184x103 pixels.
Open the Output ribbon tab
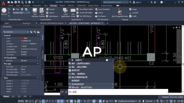62,5
